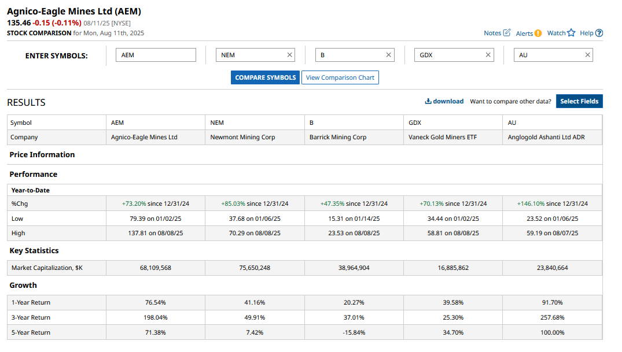The width and height of the screenshot is (622, 352).
Task: Select the +47.35% YTD change cell
Action: point(354,204)
